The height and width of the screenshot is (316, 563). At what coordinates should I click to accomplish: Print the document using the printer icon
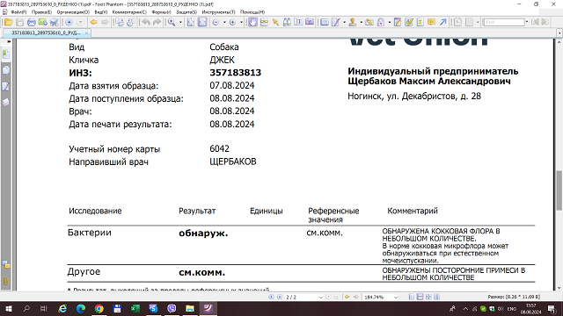(x=32, y=22)
